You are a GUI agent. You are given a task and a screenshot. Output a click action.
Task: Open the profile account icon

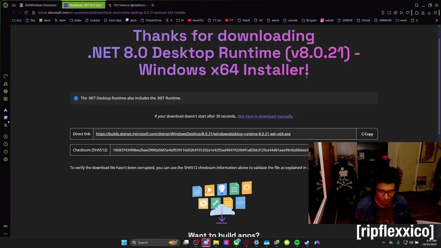[x=423, y=13]
